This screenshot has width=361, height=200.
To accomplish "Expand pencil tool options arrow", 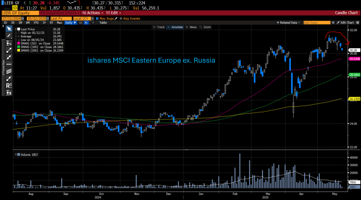I will click(12, 38).
